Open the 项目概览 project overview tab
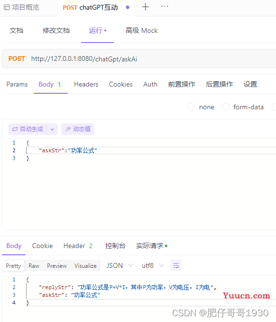Image resolution: width=276 pixels, height=322 pixels. tap(22, 7)
